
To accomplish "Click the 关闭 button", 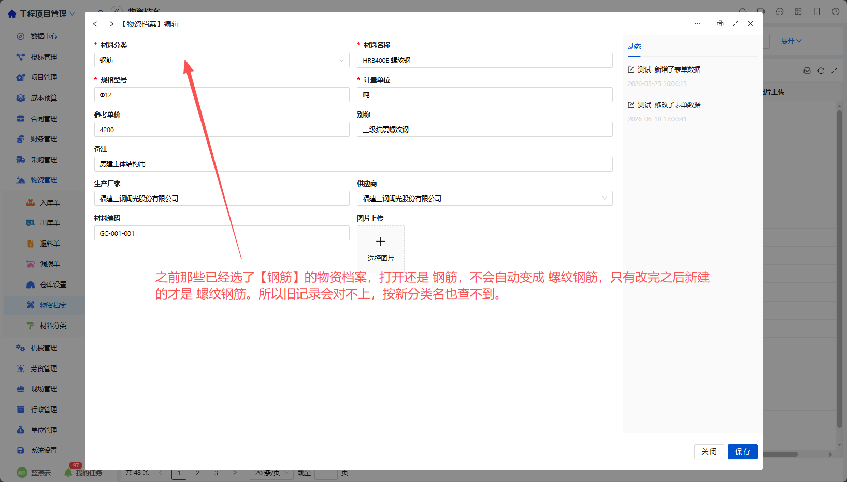I will click(709, 451).
